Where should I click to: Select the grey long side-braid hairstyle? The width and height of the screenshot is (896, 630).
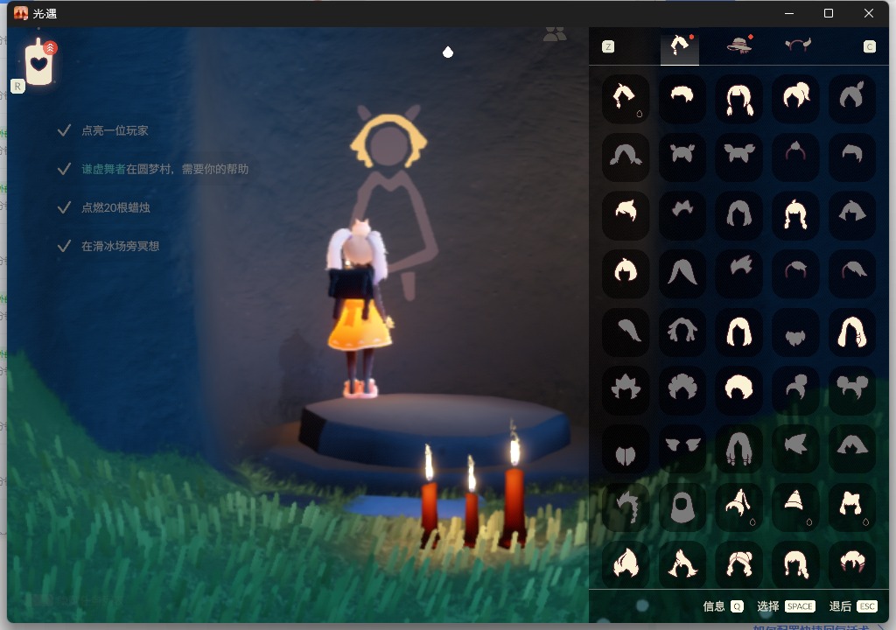click(626, 507)
